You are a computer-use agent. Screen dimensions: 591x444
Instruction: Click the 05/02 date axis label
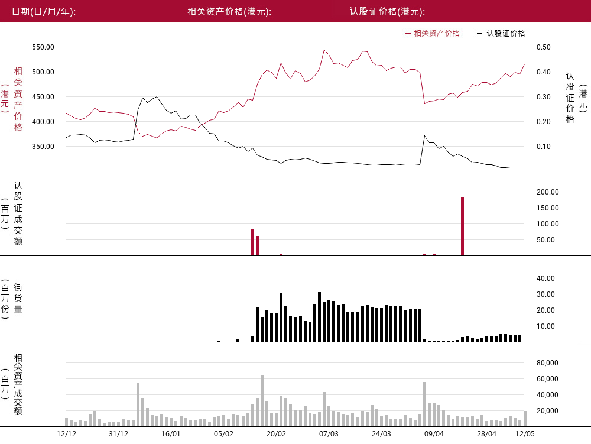click(x=223, y=434)
